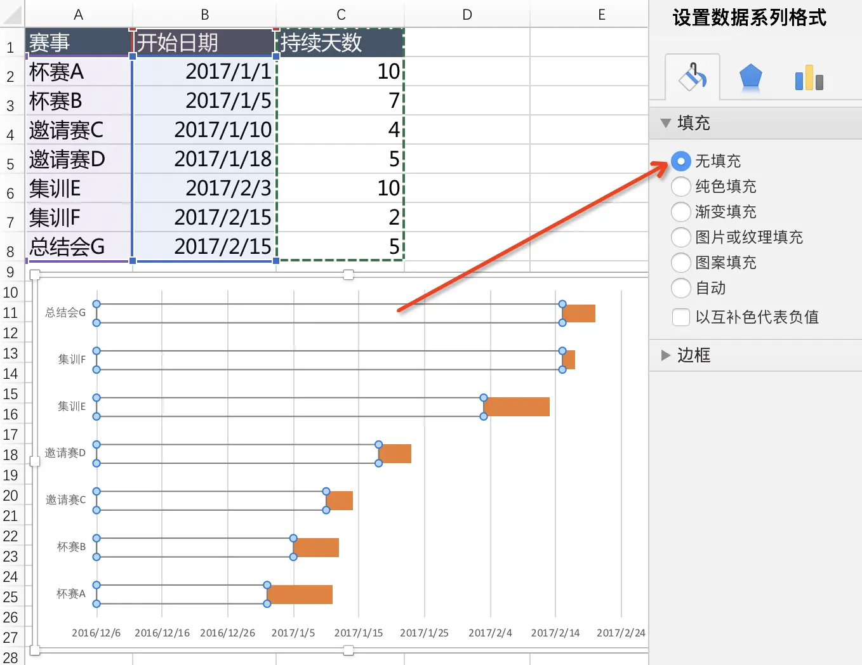Click the orange bar for 杯赛A

(x=300, y=595)
